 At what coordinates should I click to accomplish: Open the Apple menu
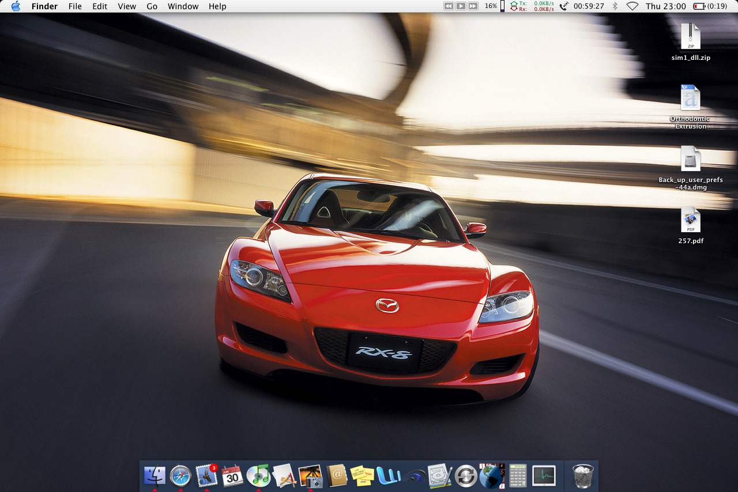16,6
